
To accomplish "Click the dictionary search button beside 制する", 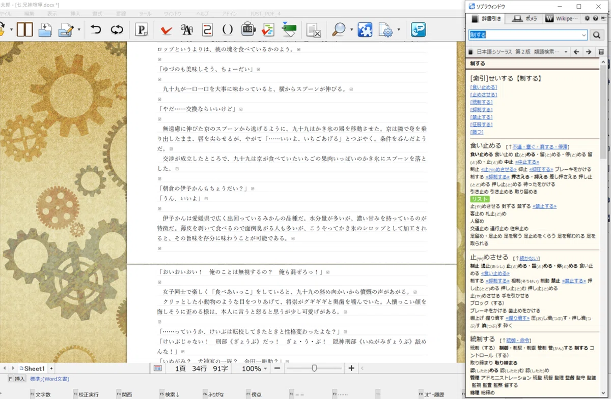I will pyautogui.click(x=596, y=35).
